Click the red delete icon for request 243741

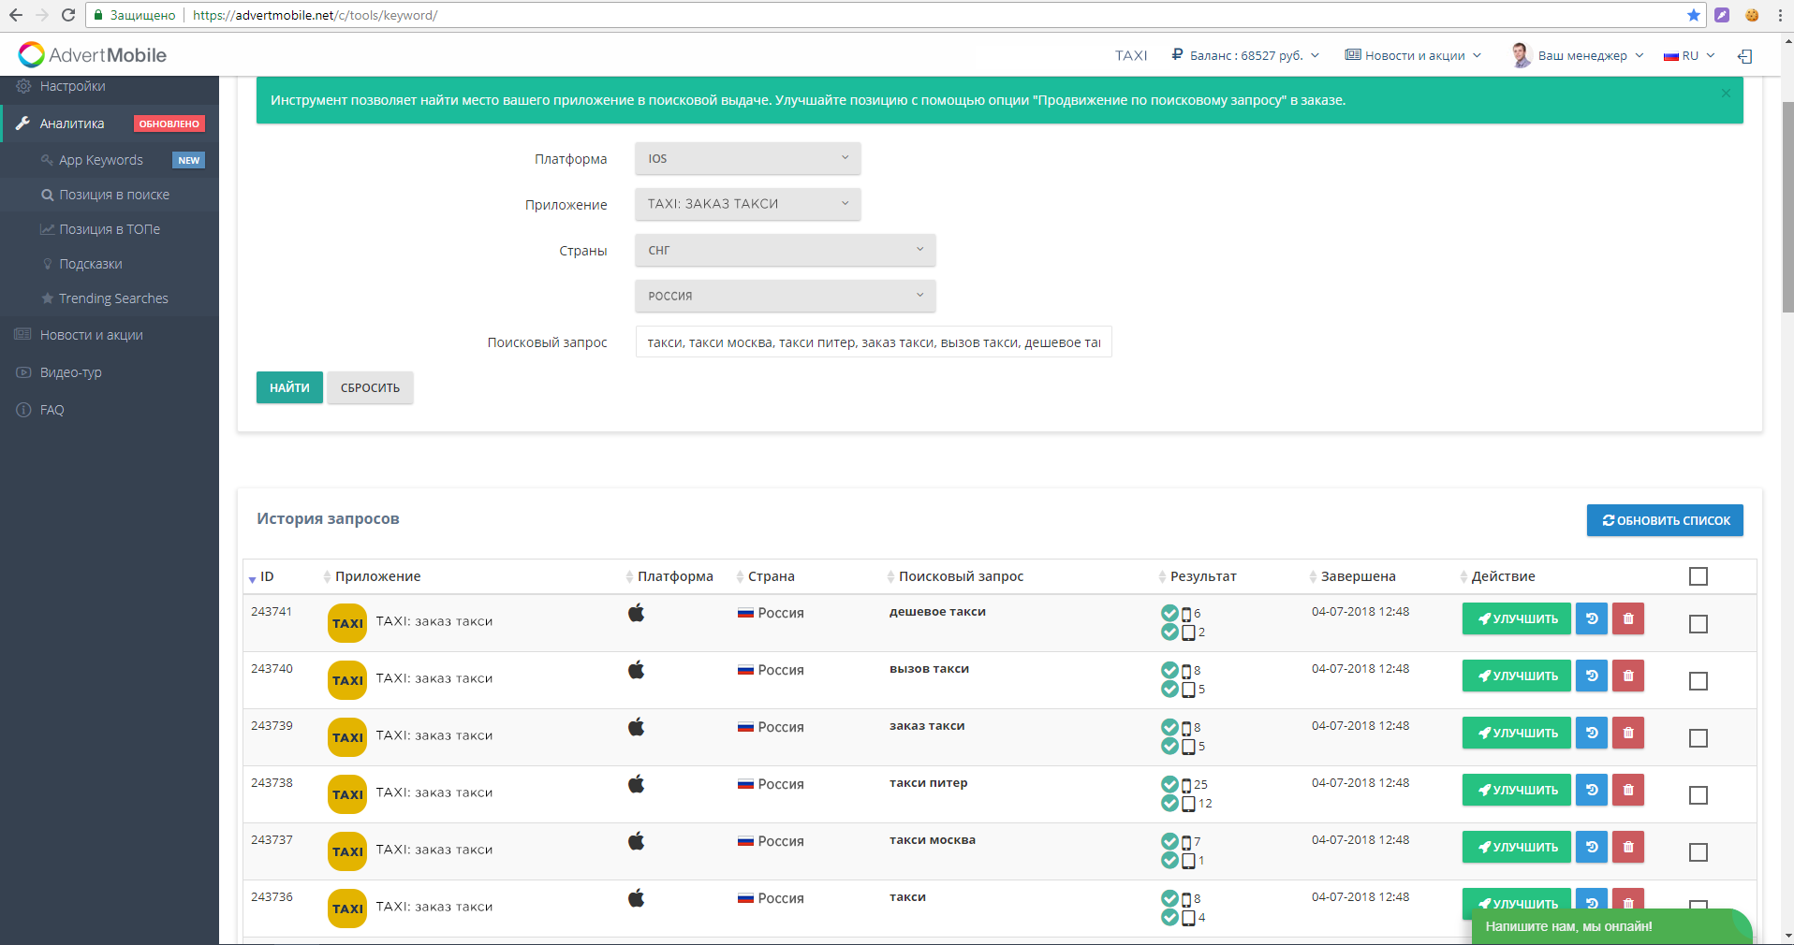pos(1628,618)
